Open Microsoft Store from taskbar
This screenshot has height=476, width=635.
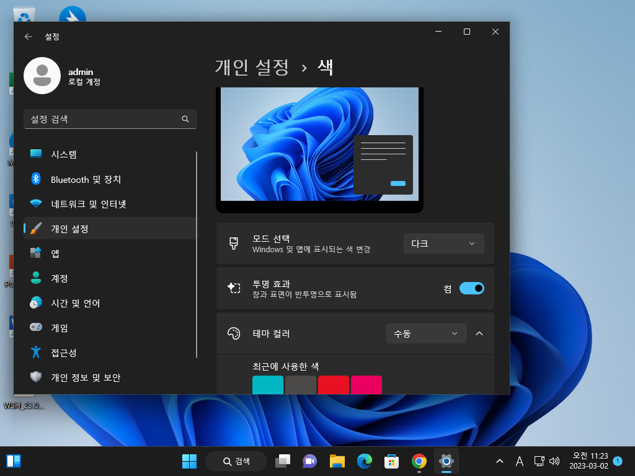(x=392, y=461)
